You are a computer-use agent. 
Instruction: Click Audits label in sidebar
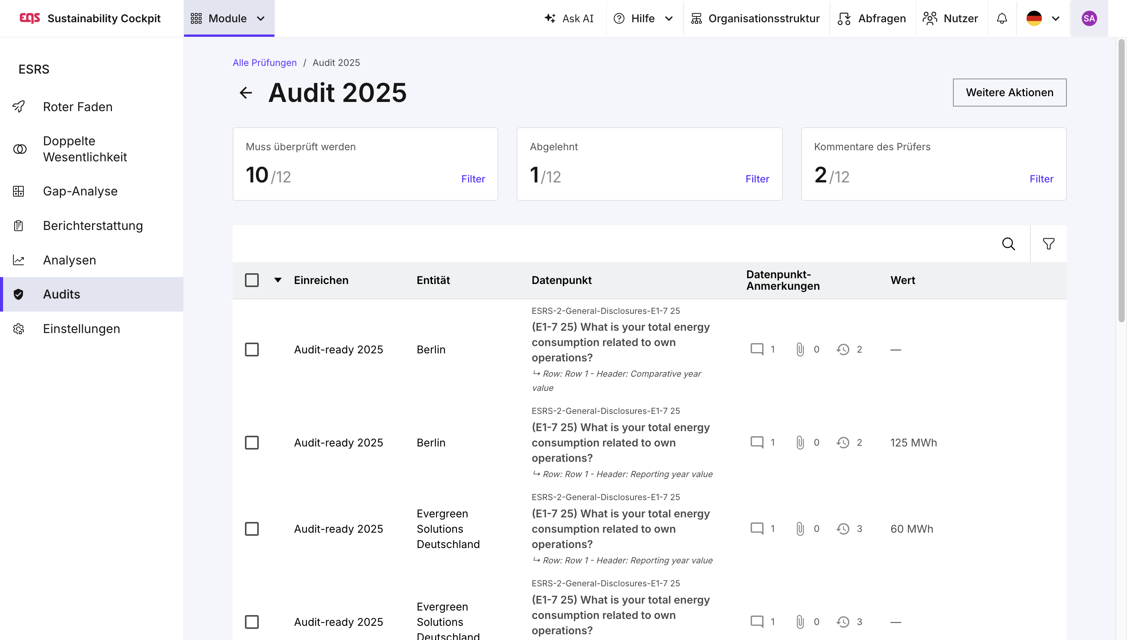point(62,294)
